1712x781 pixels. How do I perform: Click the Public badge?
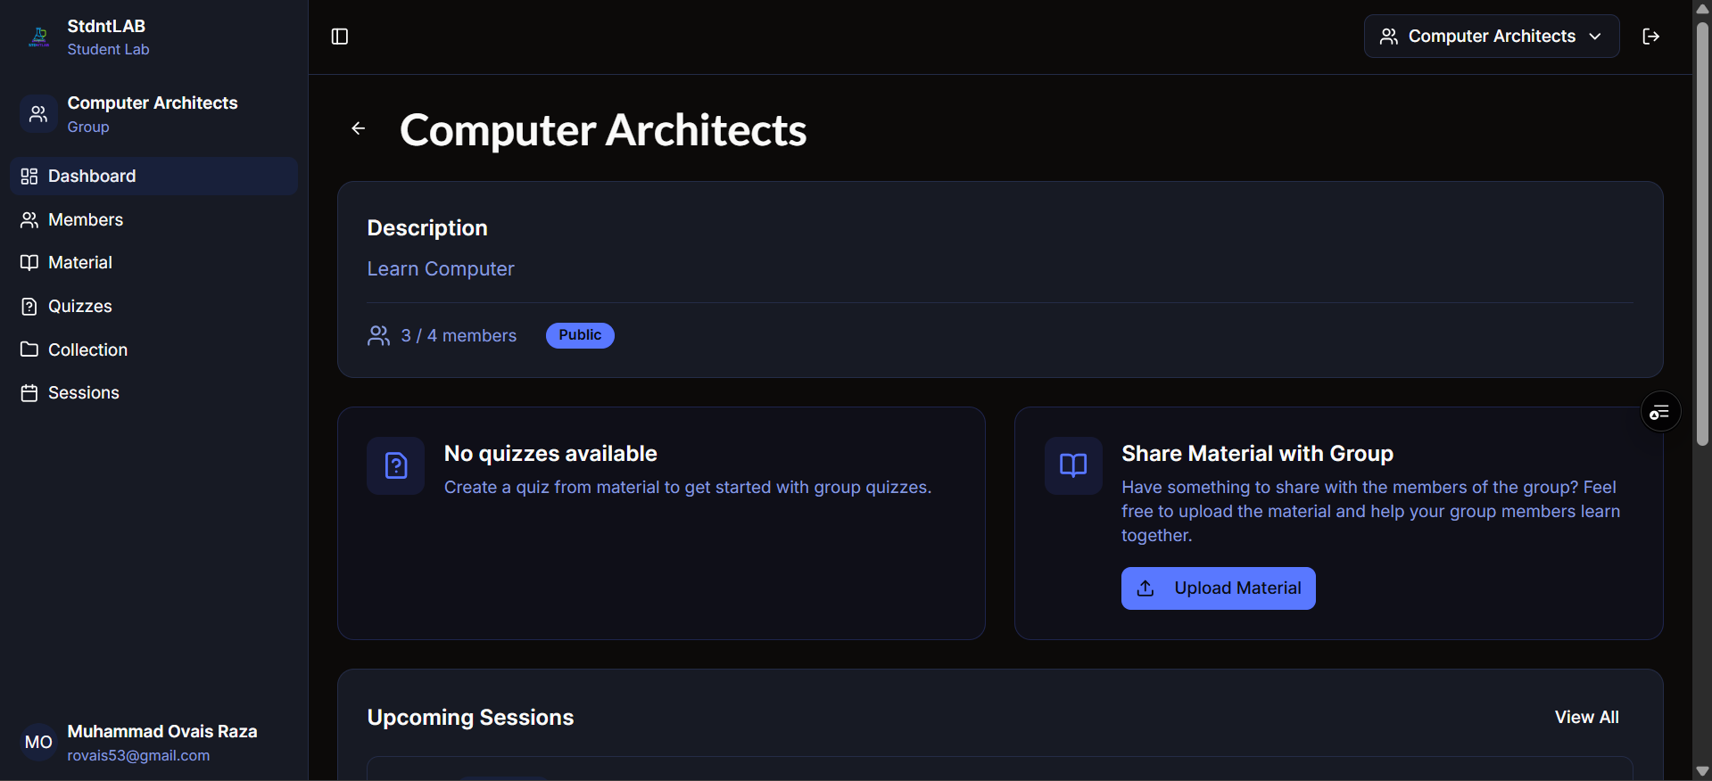[x=580, y=335]
